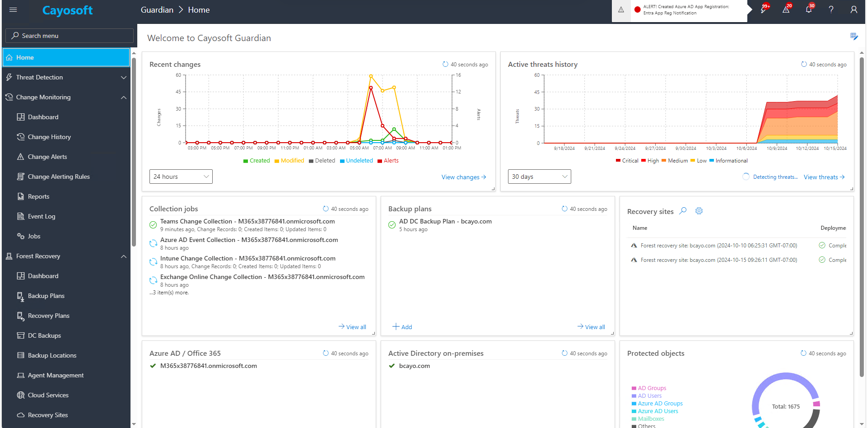Expand the Threat Detection menu section

(66, 77)
